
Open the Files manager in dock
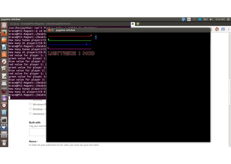click(4, 40)
